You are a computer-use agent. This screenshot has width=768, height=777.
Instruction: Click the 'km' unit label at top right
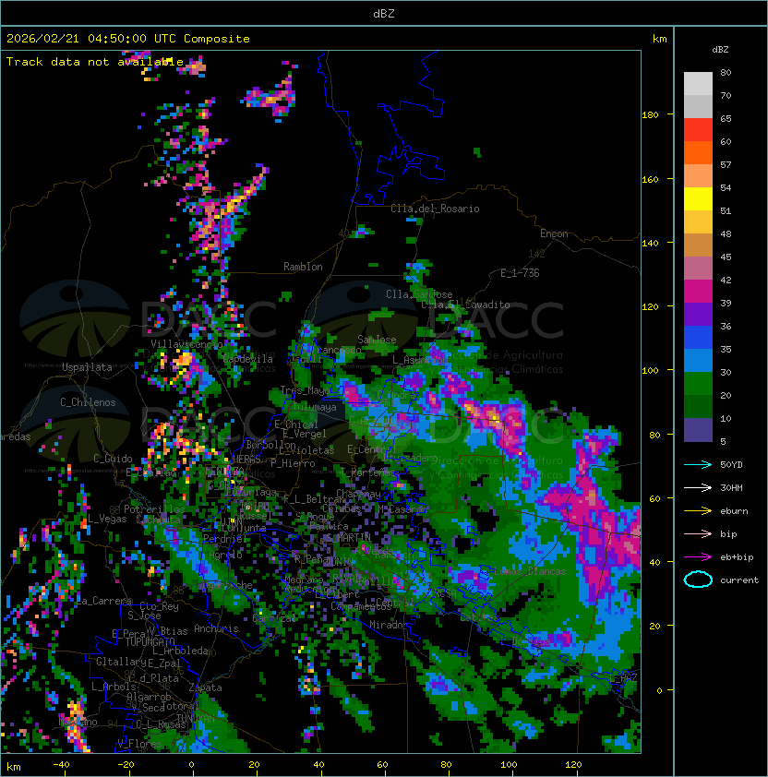pos(659,39)
